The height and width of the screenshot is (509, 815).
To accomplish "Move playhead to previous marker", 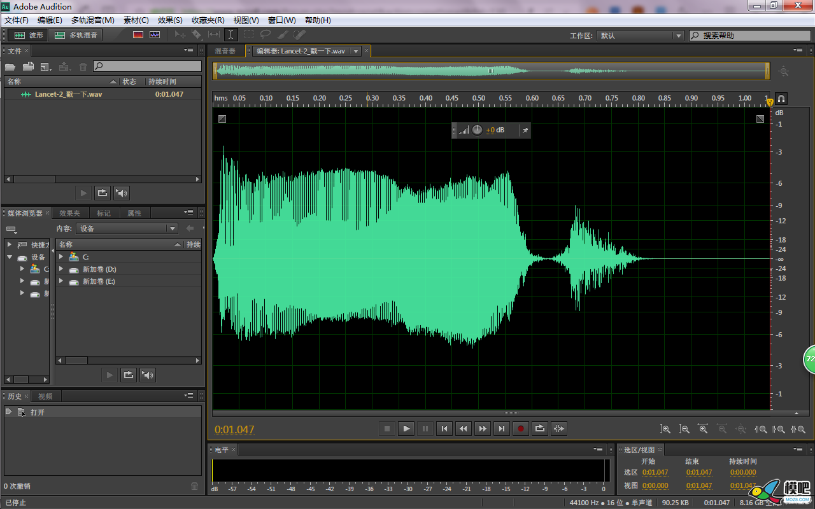I will click(x=444, y=428).
